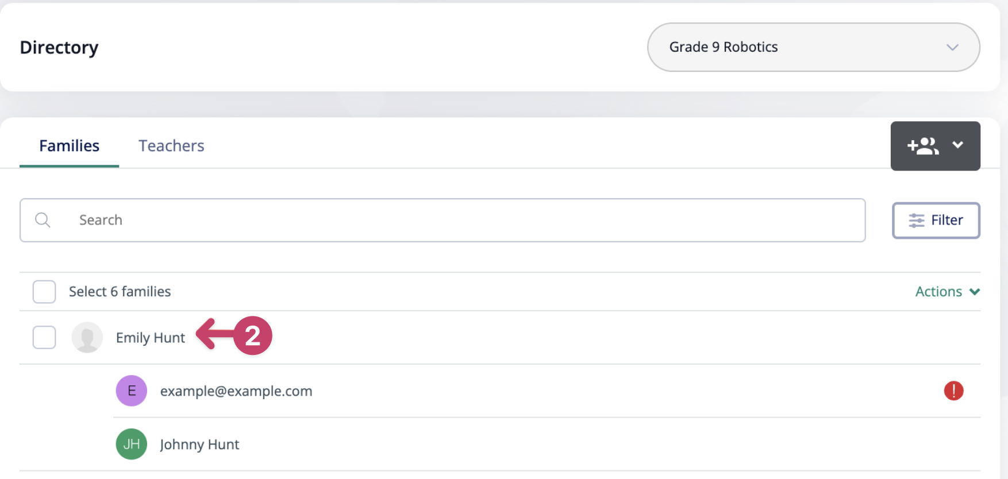1008x479 pixels.
Task: Open the Filter button
Action: click(x=936, y=221)
